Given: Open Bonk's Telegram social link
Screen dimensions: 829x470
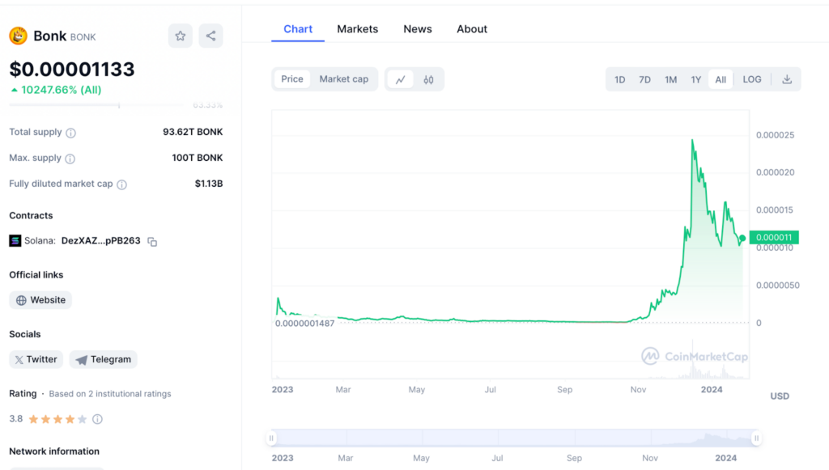Looking at the screenshot, I should 103,359.
